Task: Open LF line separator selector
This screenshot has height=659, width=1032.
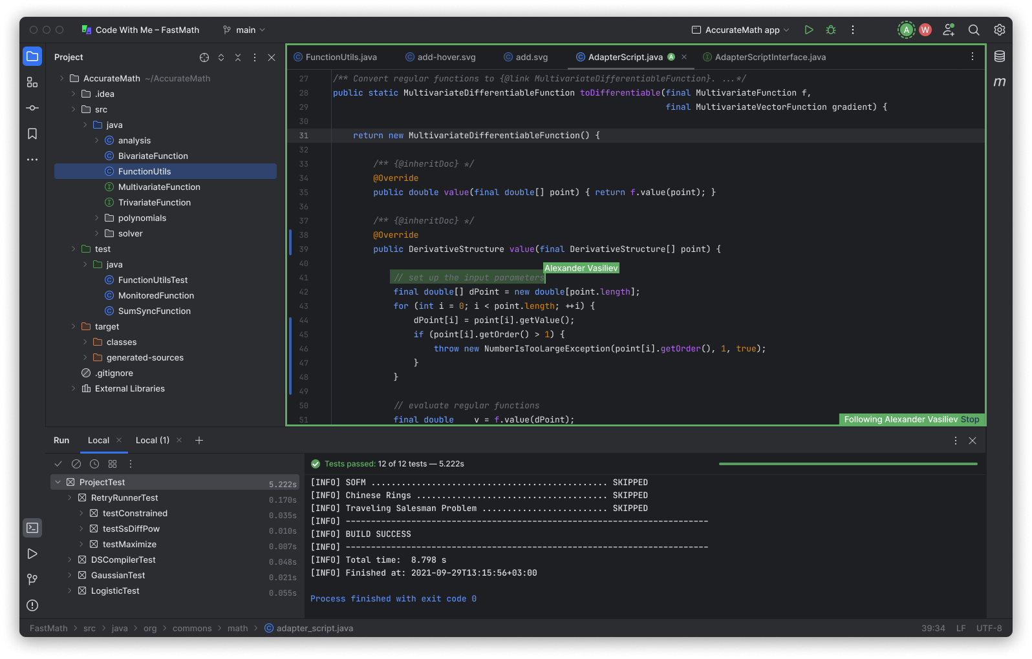Action: click(x=961, y=628)
